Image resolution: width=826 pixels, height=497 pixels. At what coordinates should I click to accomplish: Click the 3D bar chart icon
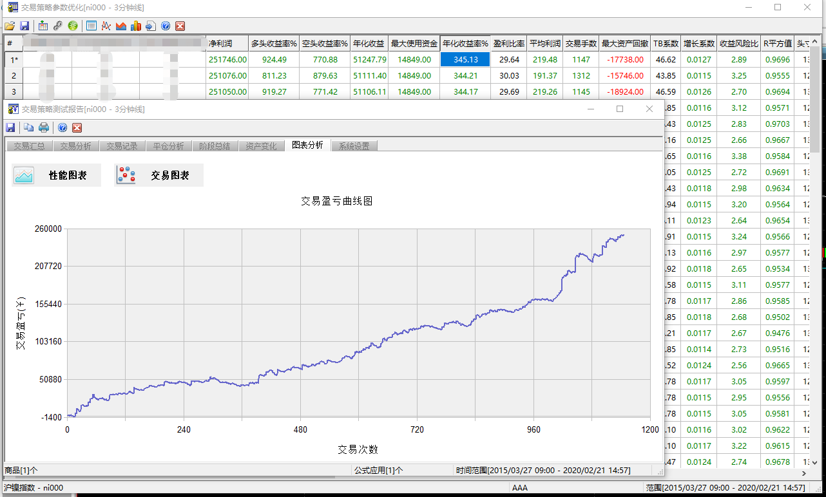pyautogui.click(x=135, y=26)
